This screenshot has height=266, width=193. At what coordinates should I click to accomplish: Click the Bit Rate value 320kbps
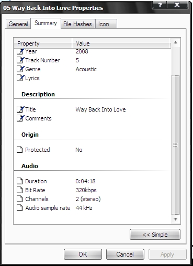point(86,190)
